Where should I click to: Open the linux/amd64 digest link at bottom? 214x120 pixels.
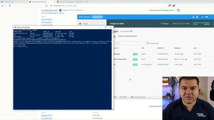[47, 118]
